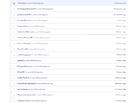The image size is (137, 103).
Task: Click the follower icon in the 1 hour ago row
Action: pos(14,21)
